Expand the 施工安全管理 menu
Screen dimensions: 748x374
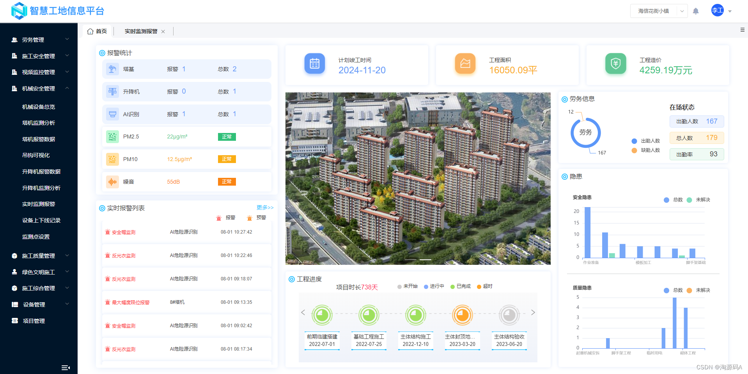(39, 56)
